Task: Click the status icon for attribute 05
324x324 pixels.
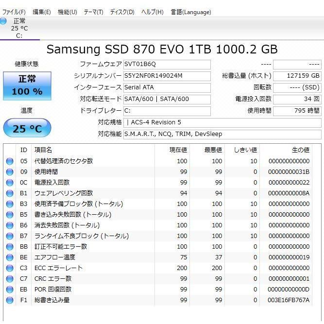Action: pos(10,161)
